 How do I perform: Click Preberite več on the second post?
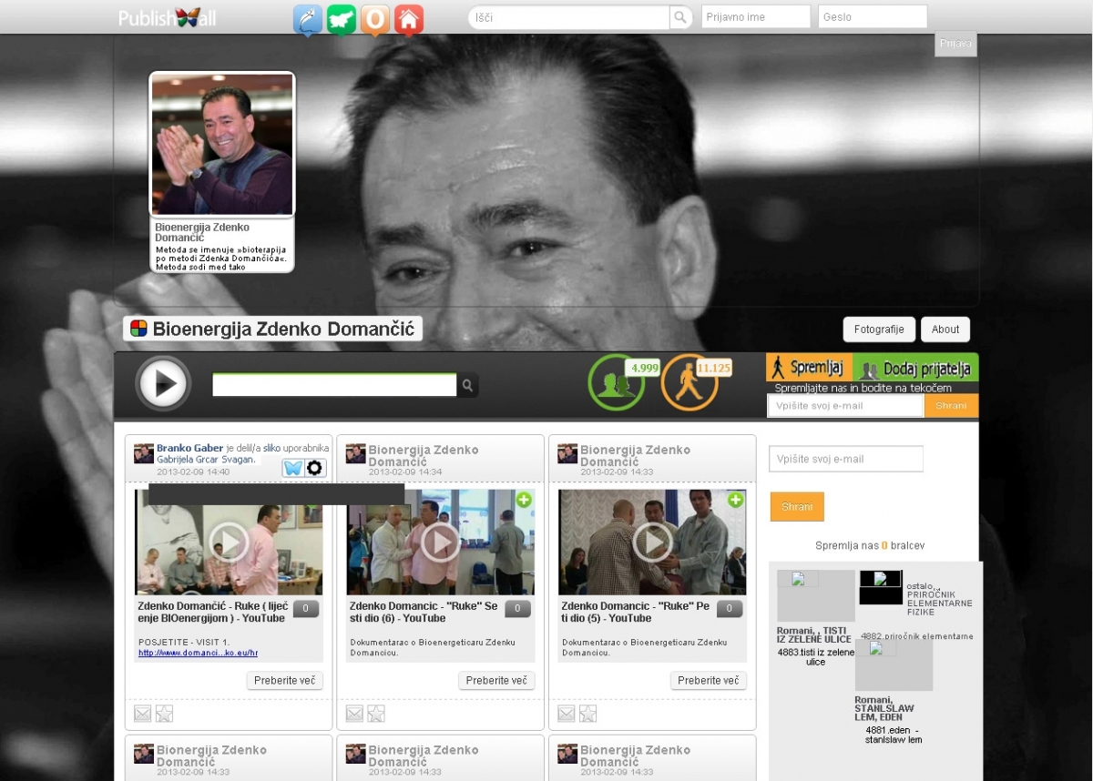(x=496, y=681)
